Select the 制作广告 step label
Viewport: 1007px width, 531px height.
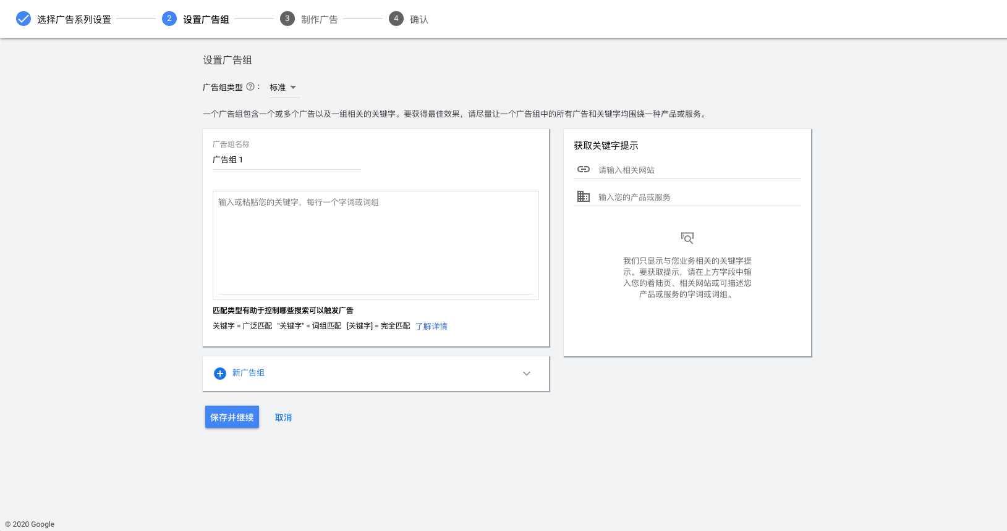pos(320,20)
